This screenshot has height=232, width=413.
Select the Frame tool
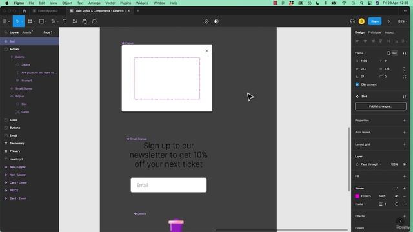[x=30, y=21]
